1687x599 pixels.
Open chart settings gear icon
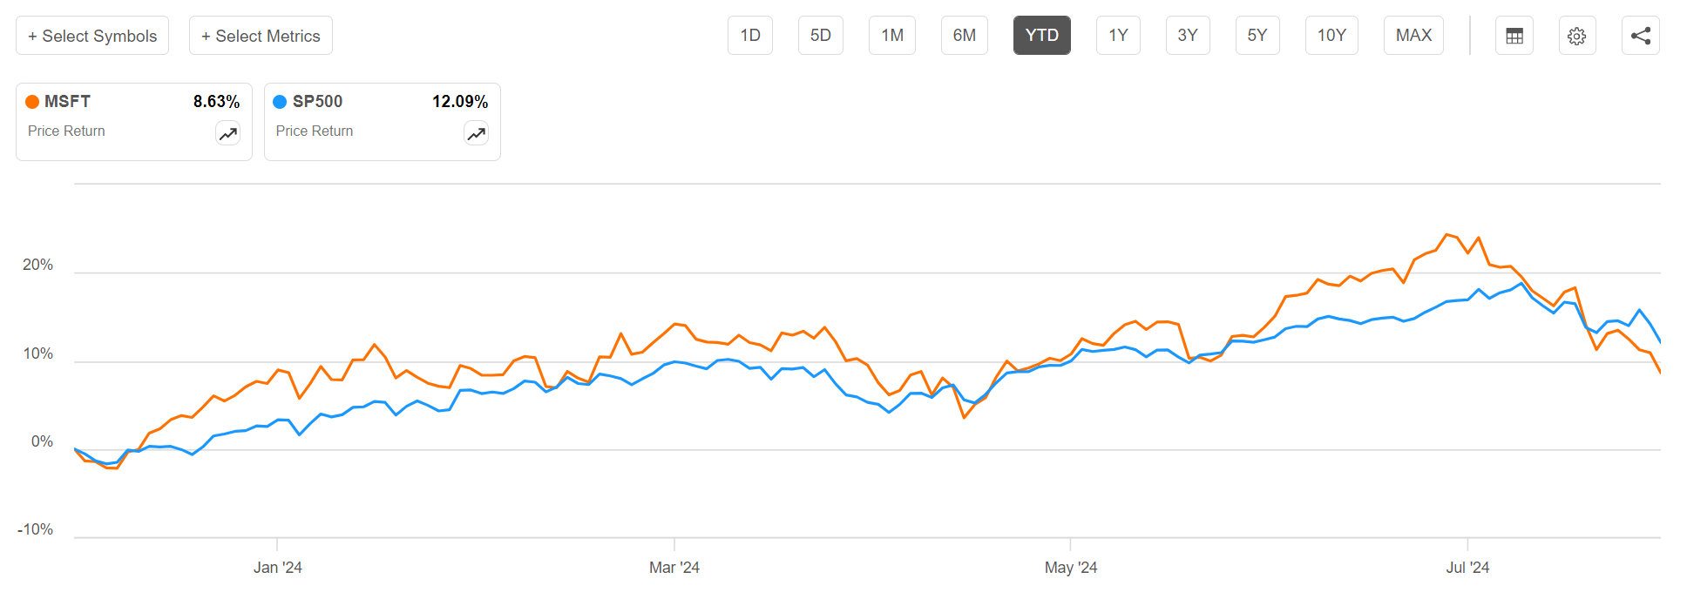(x=1576, y=36)
